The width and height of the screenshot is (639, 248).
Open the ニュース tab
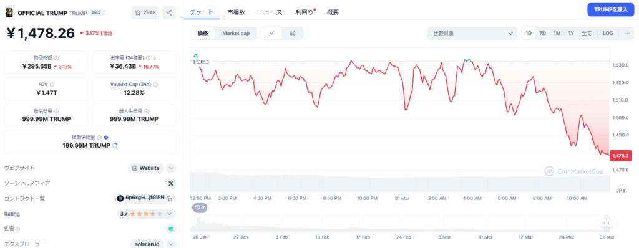click(x=270, y=12)
